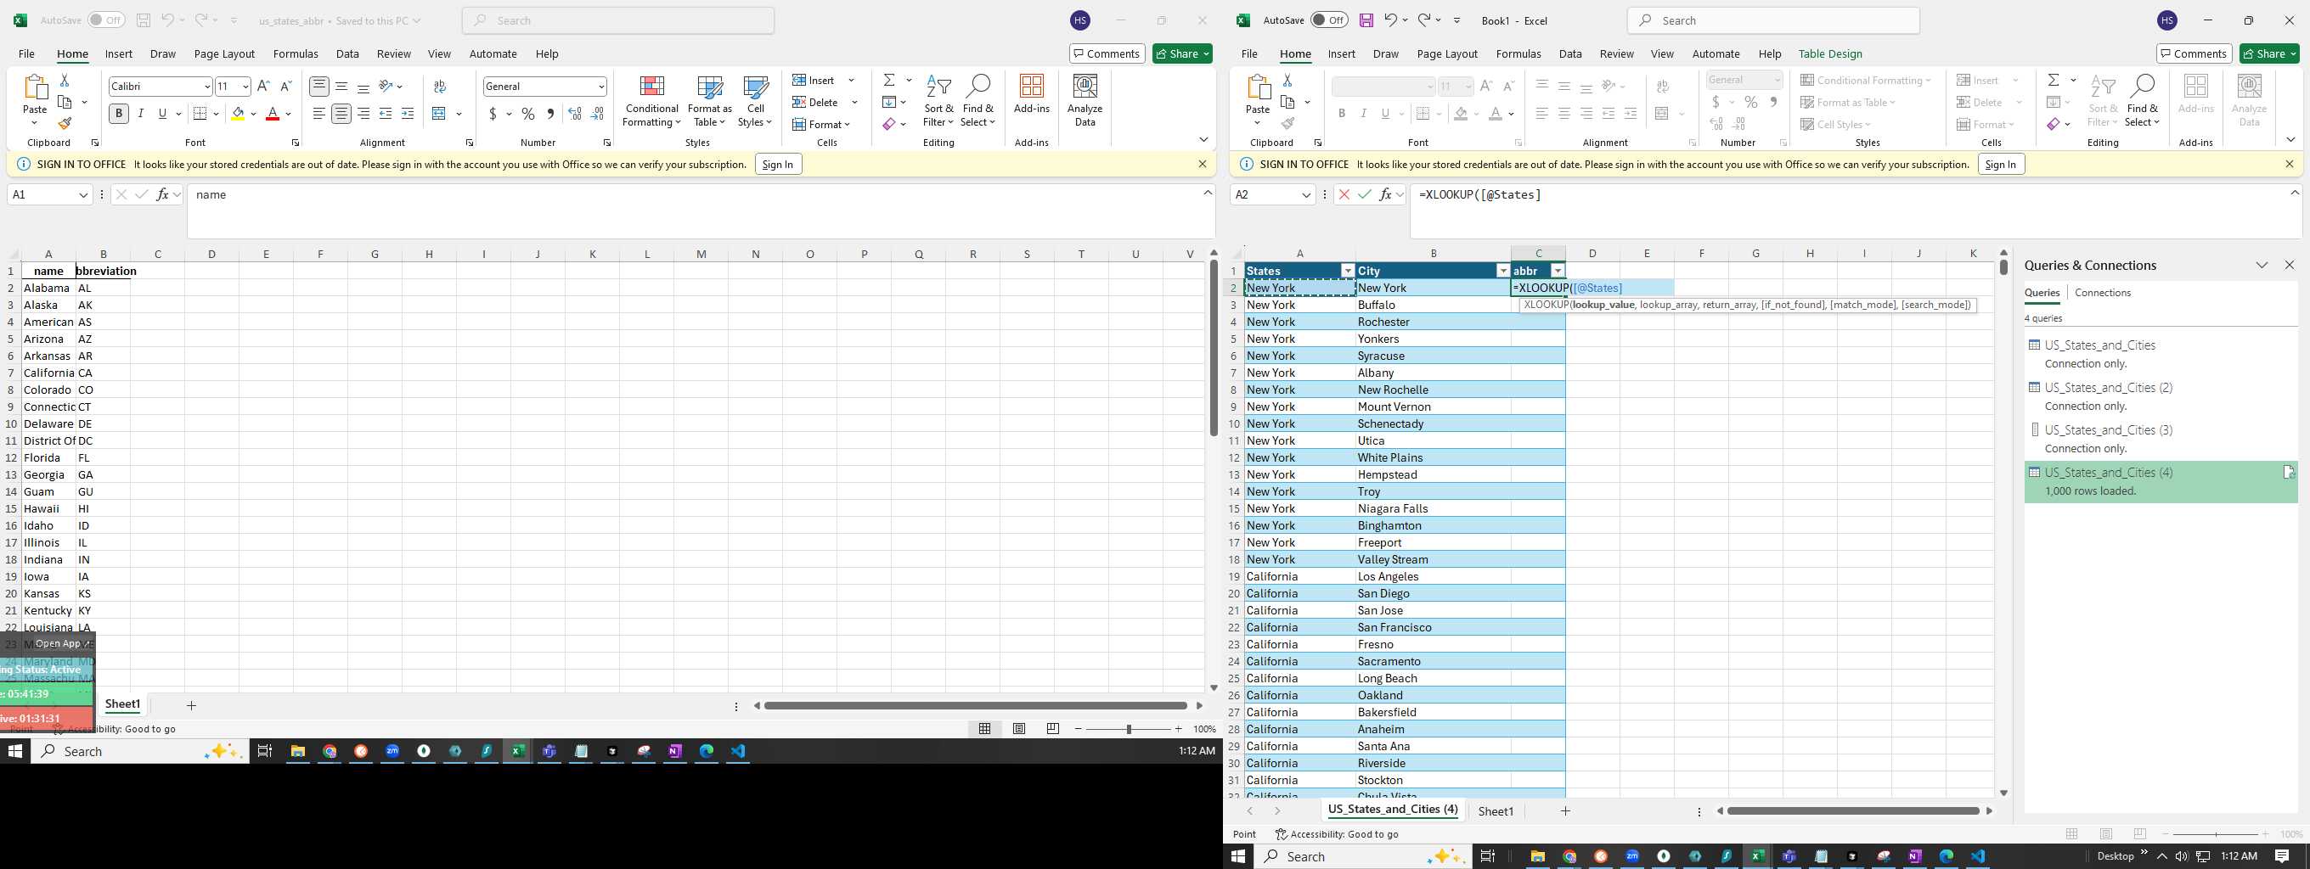2310x869 pixels.
Task: Open City column filter dropdown in Book1
Action: pos(1503,271)
